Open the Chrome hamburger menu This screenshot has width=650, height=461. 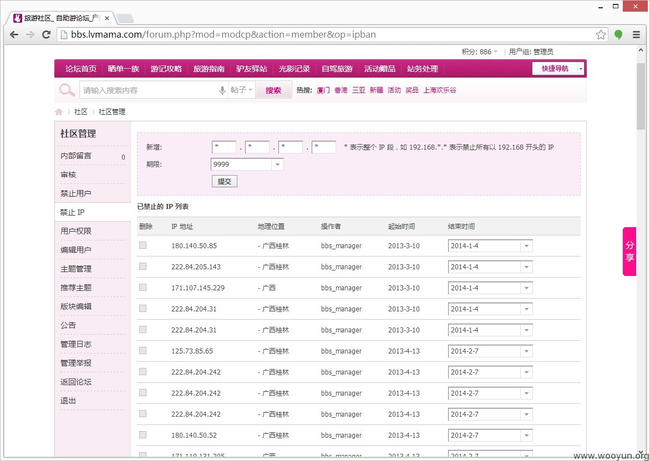[x=636, y=35]
